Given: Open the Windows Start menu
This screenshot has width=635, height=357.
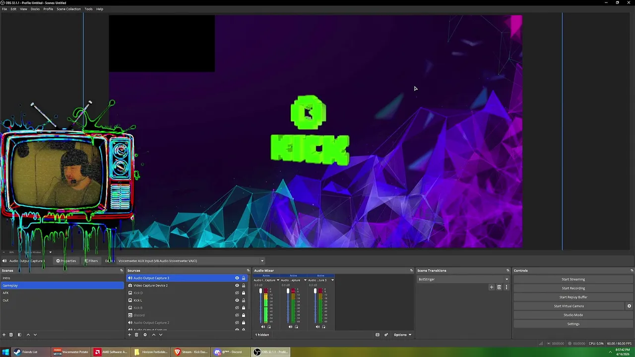Looking at the screenshot, I should click(x=5, y=352).
